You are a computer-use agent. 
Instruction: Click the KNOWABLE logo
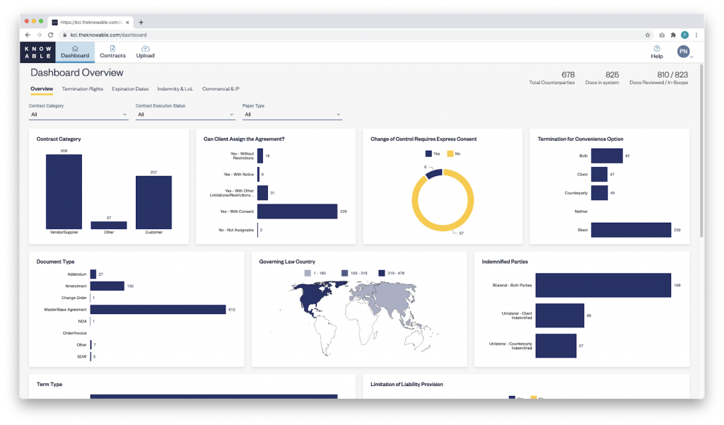pos(36,51)
